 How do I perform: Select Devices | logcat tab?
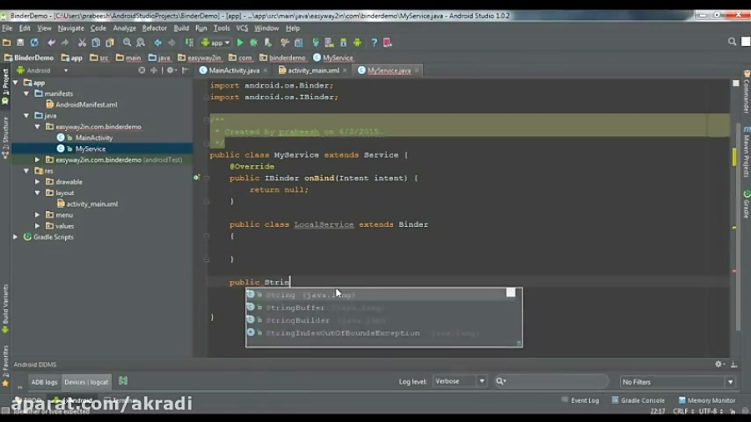[x=86, y=382]
